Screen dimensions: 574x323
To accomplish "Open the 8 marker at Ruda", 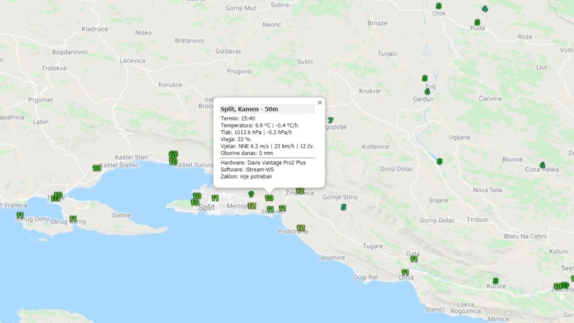I will [477, 22].
